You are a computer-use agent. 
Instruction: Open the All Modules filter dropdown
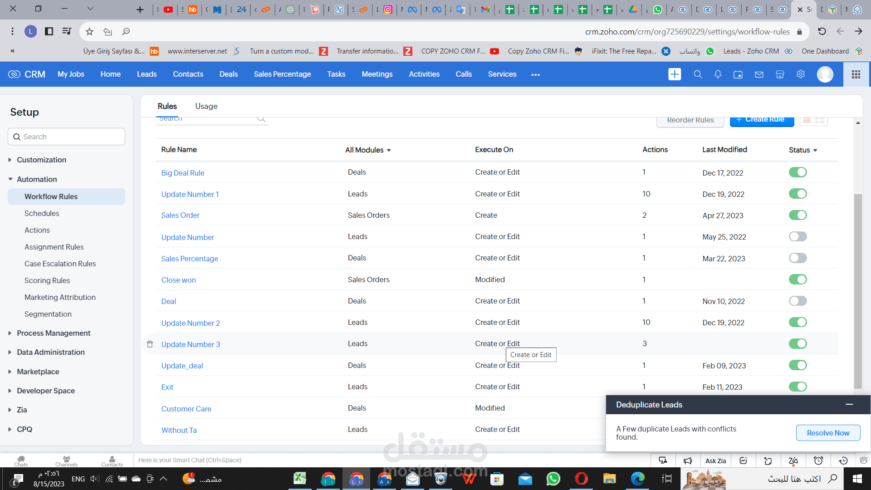[x=368, y=150]
